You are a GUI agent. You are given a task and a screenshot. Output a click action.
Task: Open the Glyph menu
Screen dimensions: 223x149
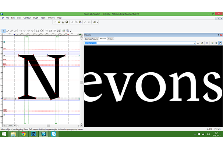click(36, 18)
